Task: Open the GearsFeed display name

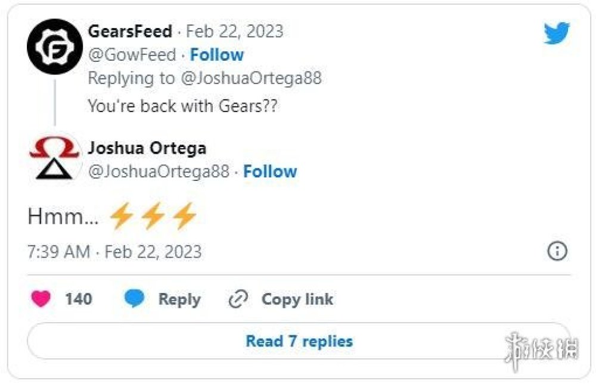Action: [x=130, y=31]
